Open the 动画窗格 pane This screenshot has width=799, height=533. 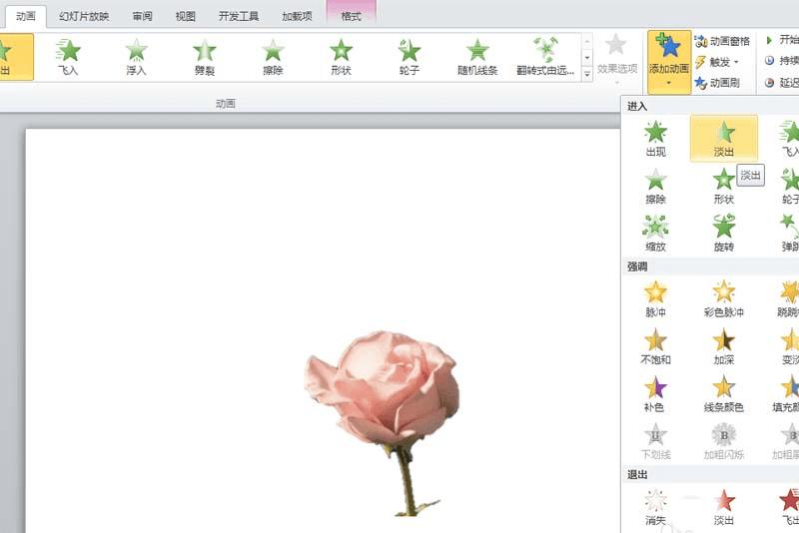(722, 41)
